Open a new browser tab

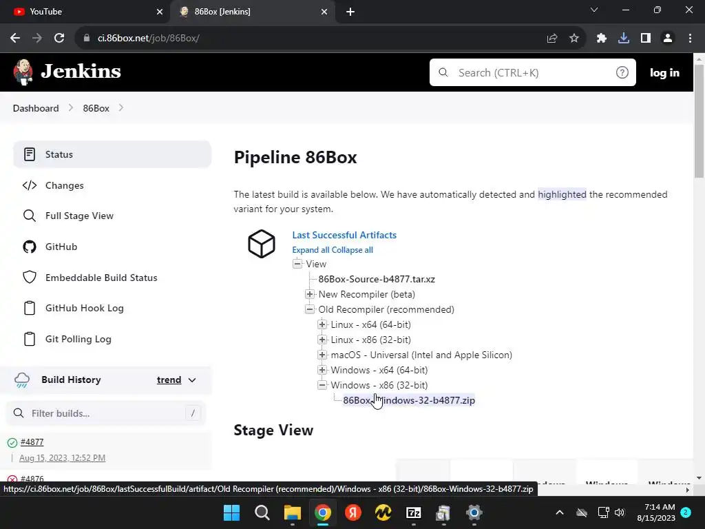[350, 12]
